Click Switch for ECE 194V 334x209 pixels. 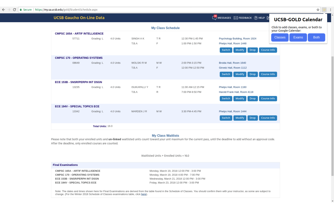pos(226,118)
